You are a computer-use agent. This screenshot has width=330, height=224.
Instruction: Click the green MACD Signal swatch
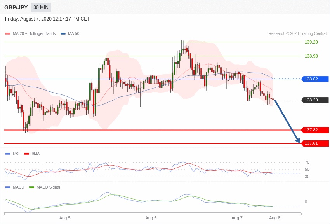pos(31,187)
